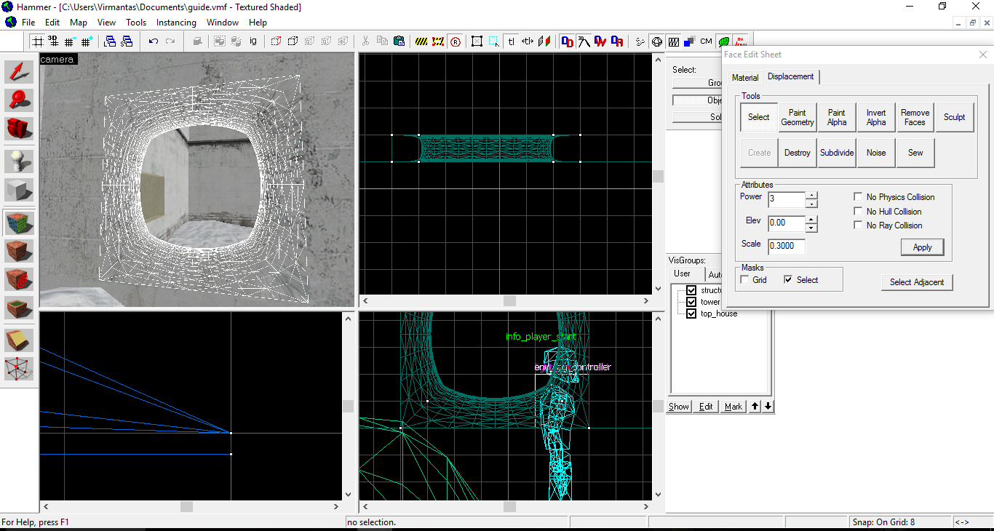Click into the Scale input field
The image size is (994, 531).
click(786, 246)
